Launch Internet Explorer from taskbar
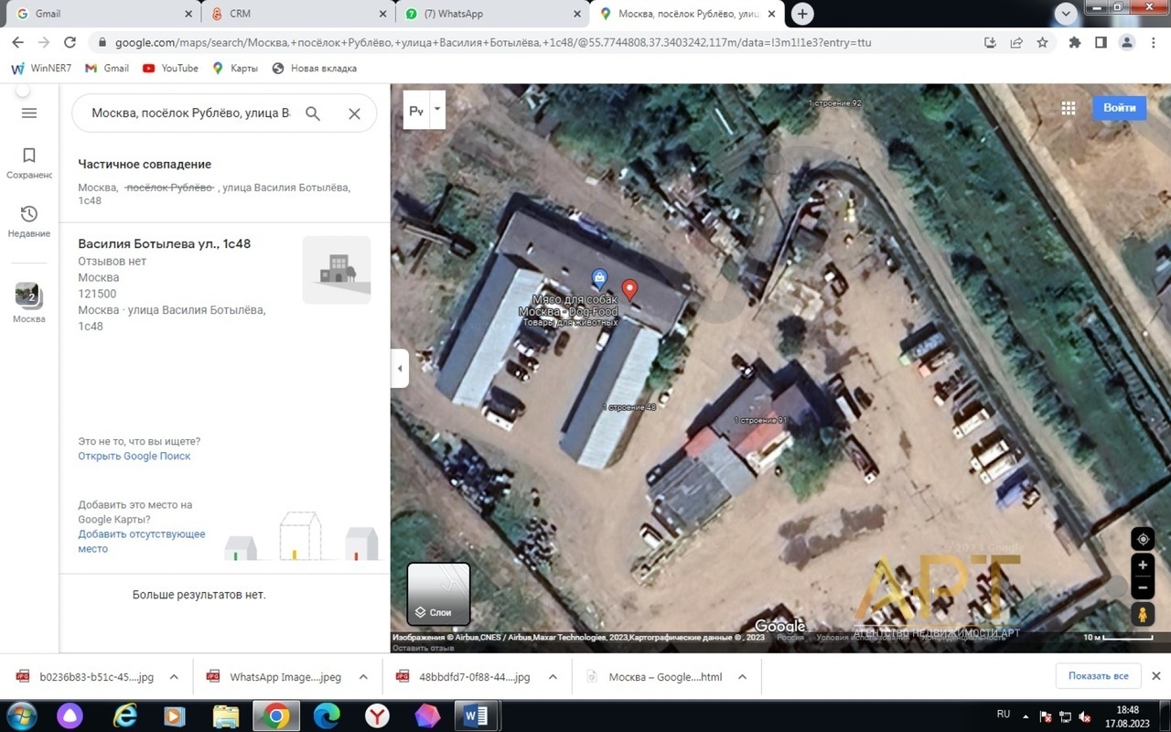1171x732 pixels. 125,716
